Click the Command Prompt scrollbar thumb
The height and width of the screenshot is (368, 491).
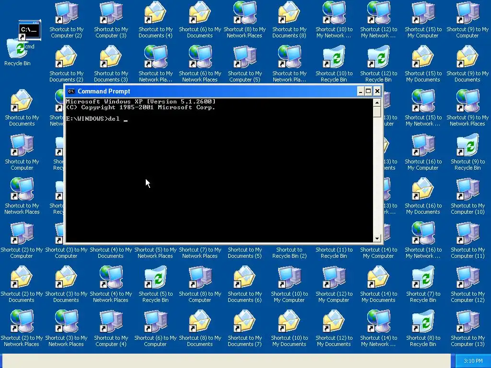coord(377,112)
